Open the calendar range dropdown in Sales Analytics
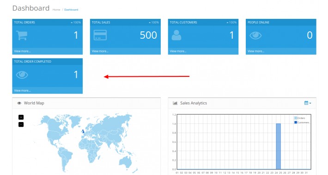 click(308, 103)
